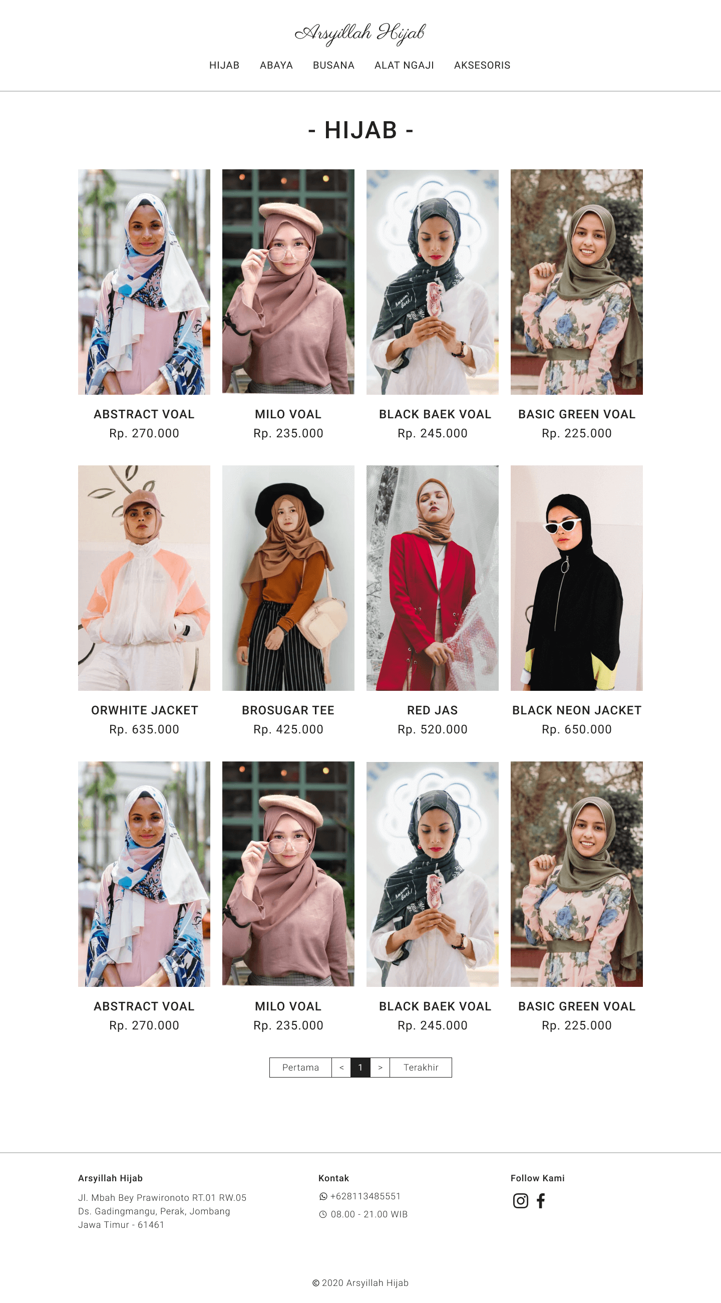
Task: Click the WhatsApp icon beside the phone number
Action: click(x=323, y=1196)
